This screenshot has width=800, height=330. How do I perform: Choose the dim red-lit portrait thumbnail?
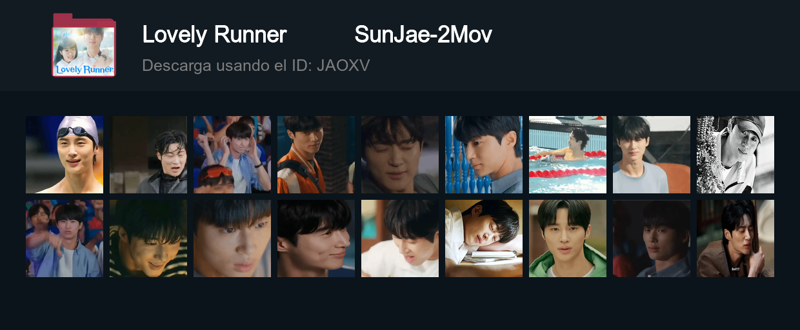point(652,238)
